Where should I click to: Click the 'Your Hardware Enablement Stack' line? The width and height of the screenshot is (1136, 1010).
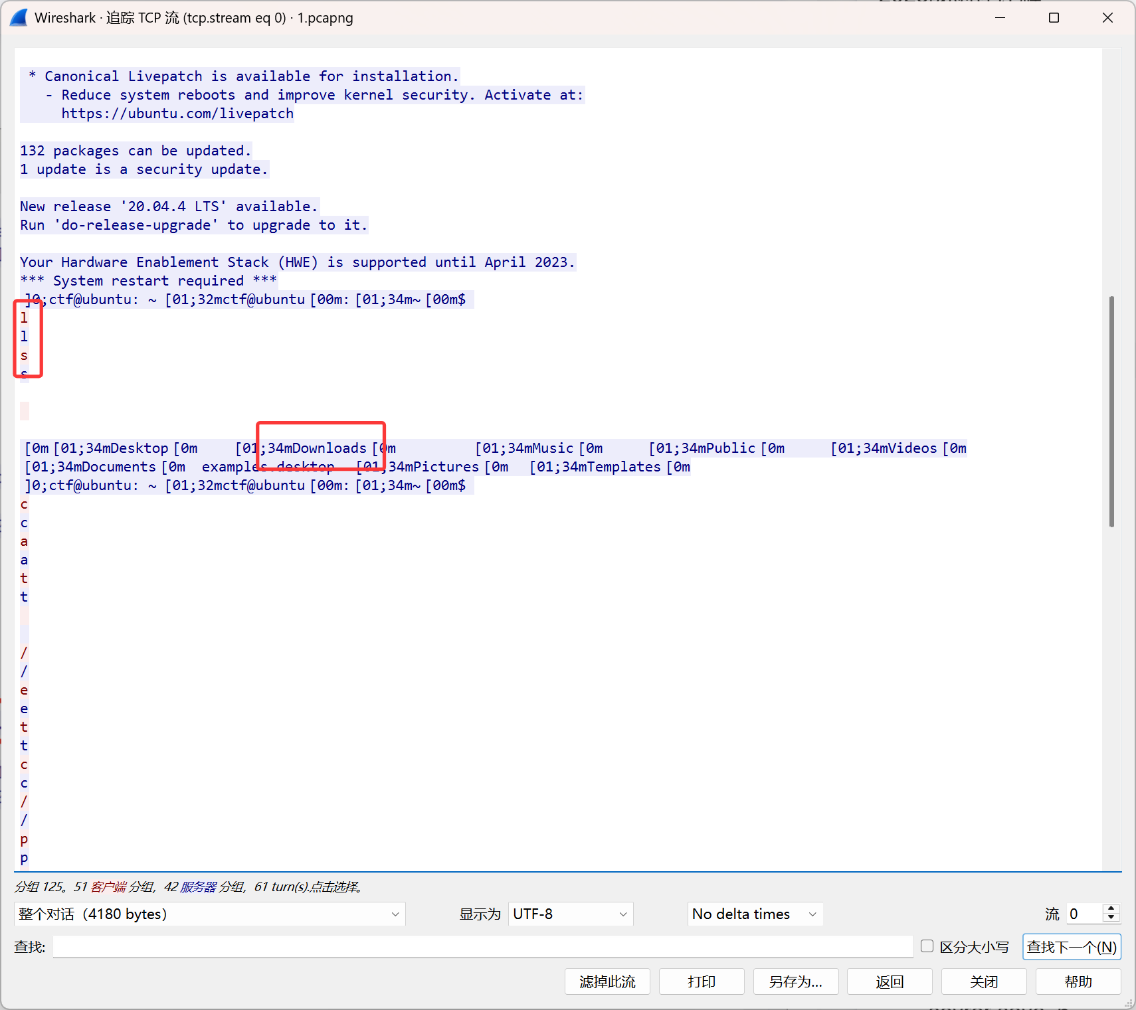(298, 262)
